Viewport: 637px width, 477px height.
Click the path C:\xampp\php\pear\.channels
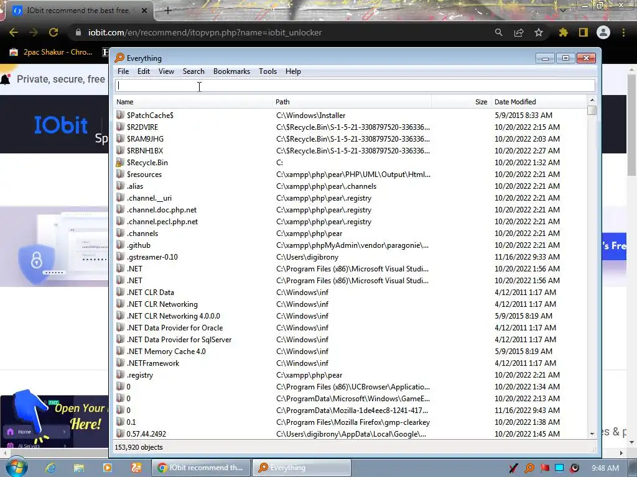click(x=326, y=186)
